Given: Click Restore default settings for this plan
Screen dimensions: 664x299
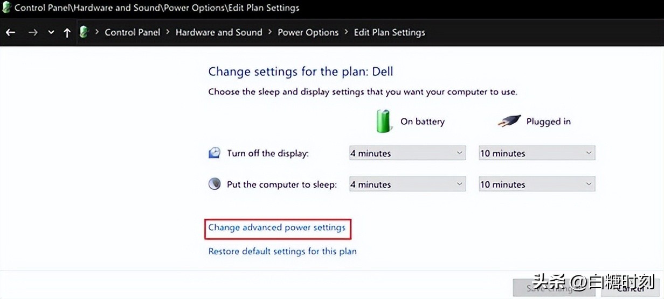Looking at the screenshot, I should click(282, 251).
